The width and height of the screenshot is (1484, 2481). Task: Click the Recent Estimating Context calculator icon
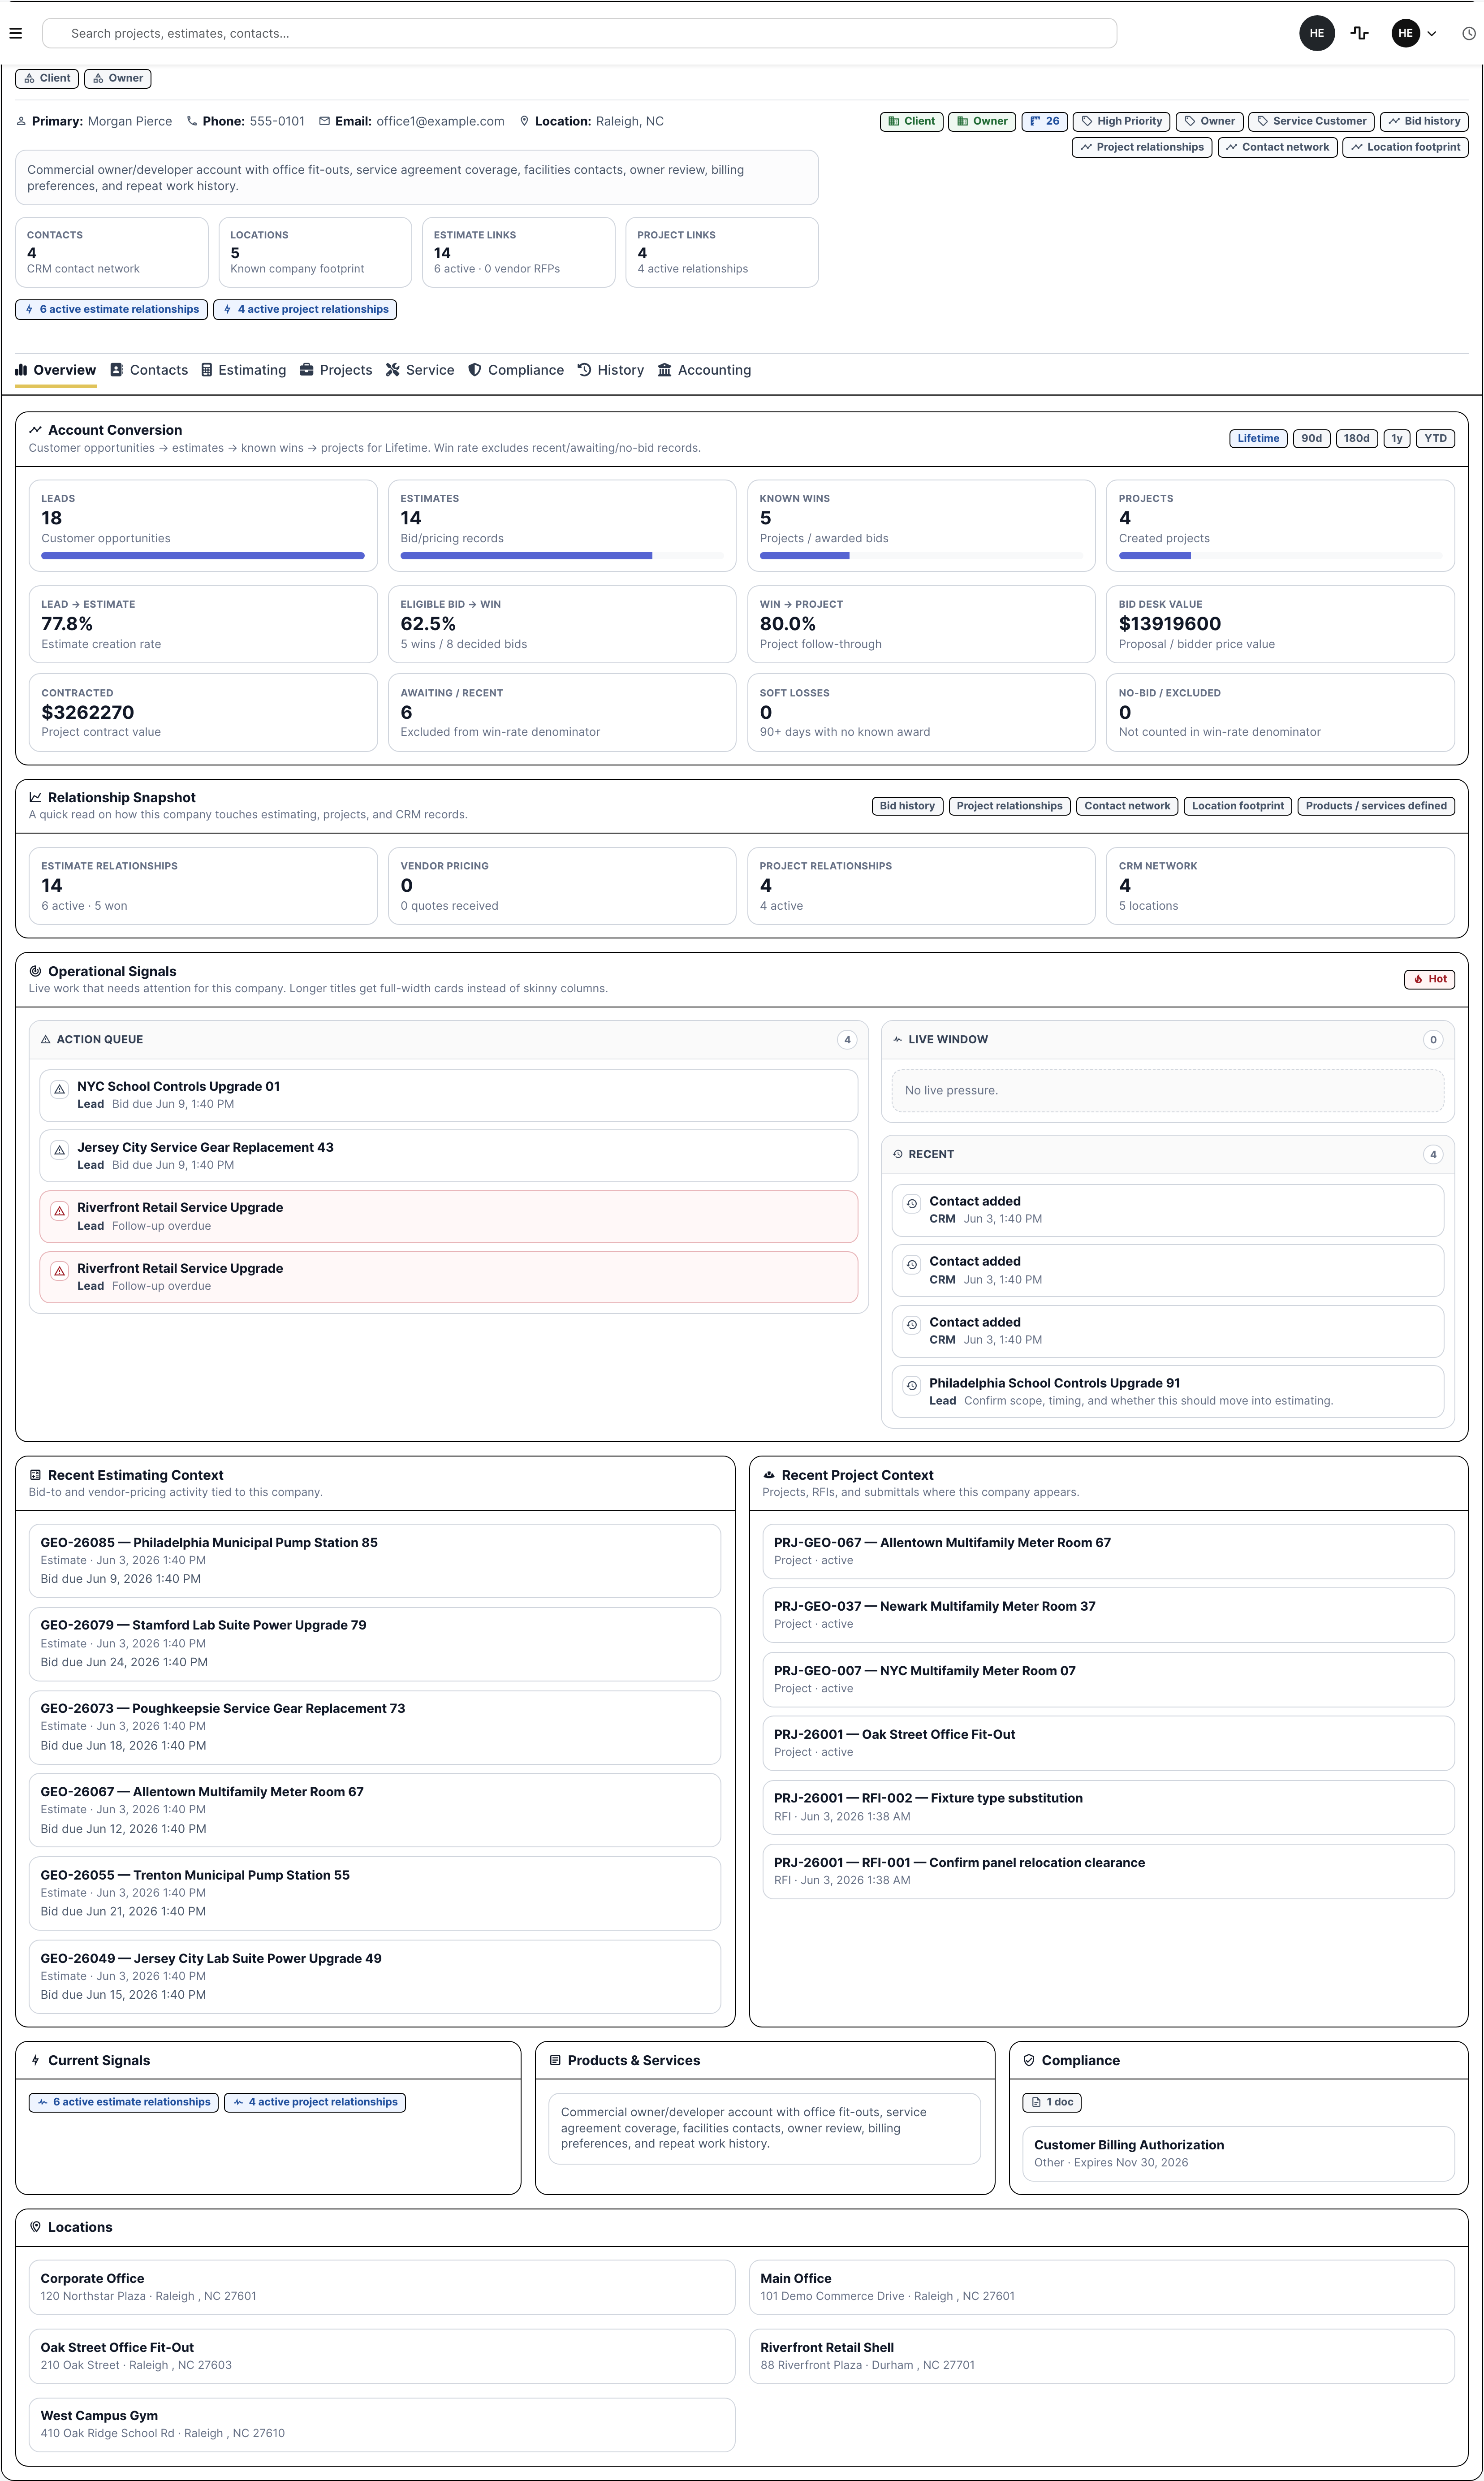tap(35, 1475)
